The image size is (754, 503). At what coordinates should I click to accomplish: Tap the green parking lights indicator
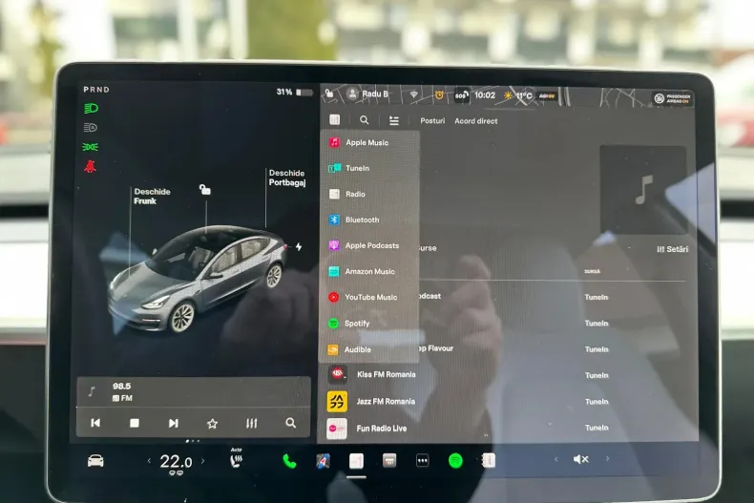click(90, 147)
